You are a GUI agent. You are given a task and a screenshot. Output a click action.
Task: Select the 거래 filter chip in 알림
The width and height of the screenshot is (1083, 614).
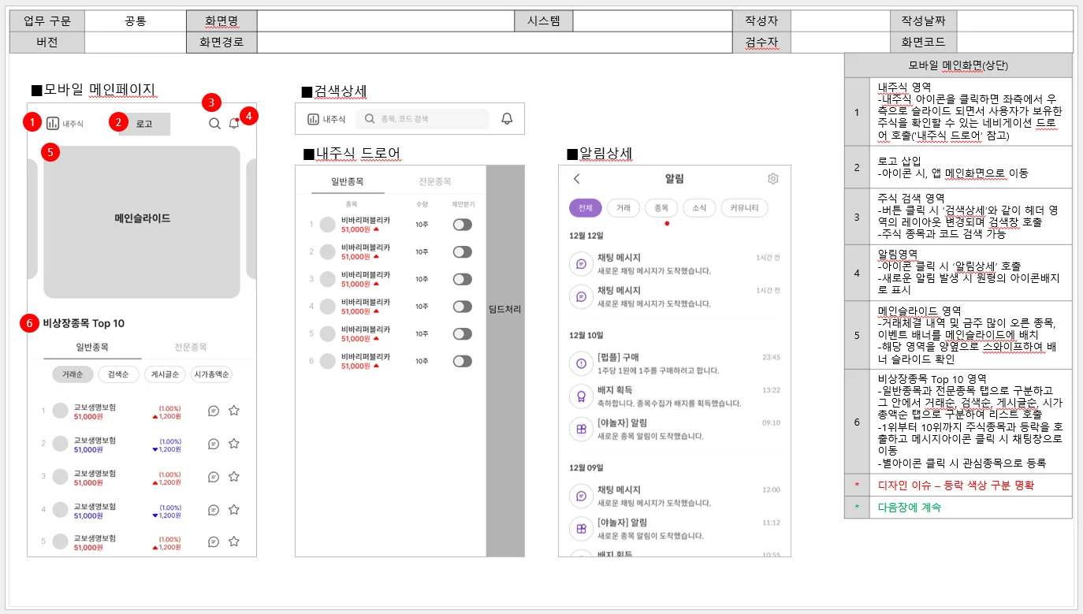tap(623, 208)
